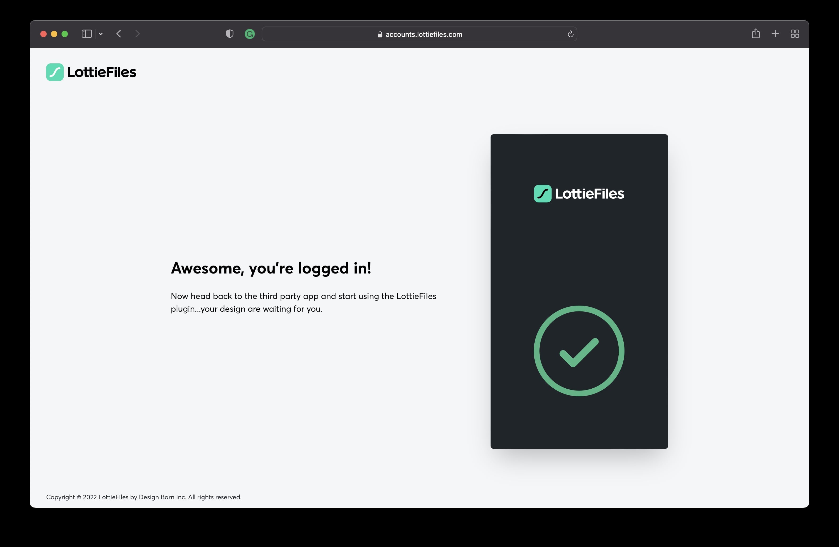Click the LottieFiles logo on the dark card
This screenshot has height=547, width=839.
tap(579, 193)
